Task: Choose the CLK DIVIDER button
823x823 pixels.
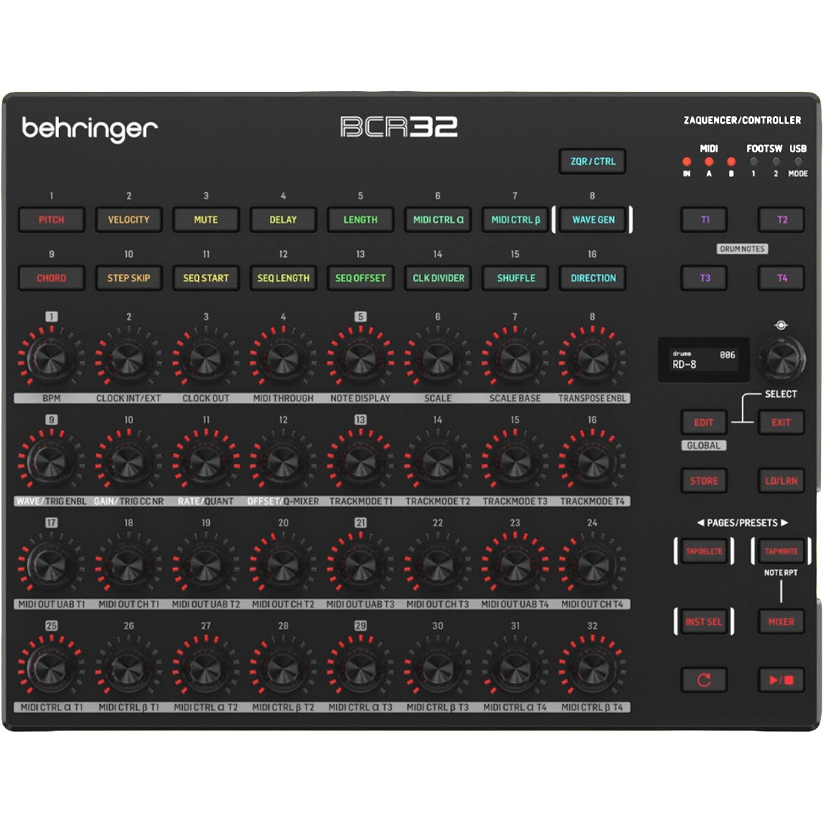Action: pyautogui.click(x=438, y=278)
